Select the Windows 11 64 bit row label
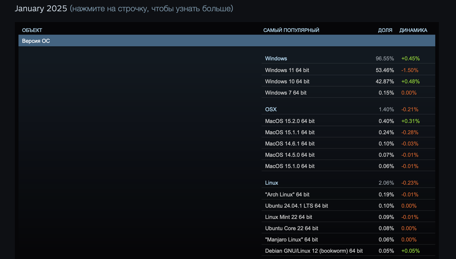456x259 pixels. [x=287, y=70]
